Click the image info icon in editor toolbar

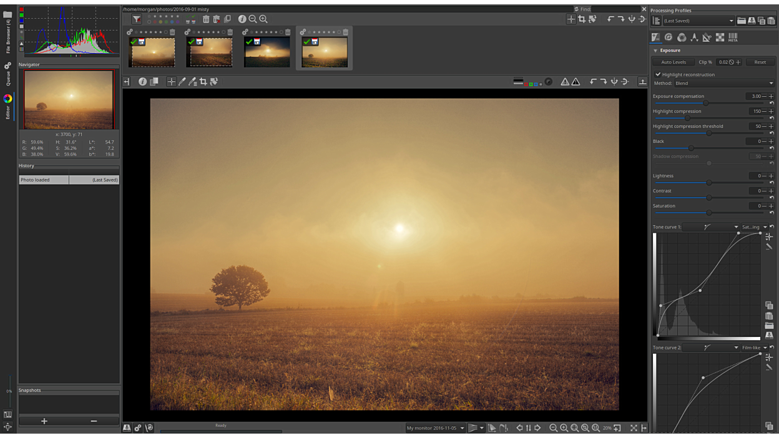[x=142, y=82]
